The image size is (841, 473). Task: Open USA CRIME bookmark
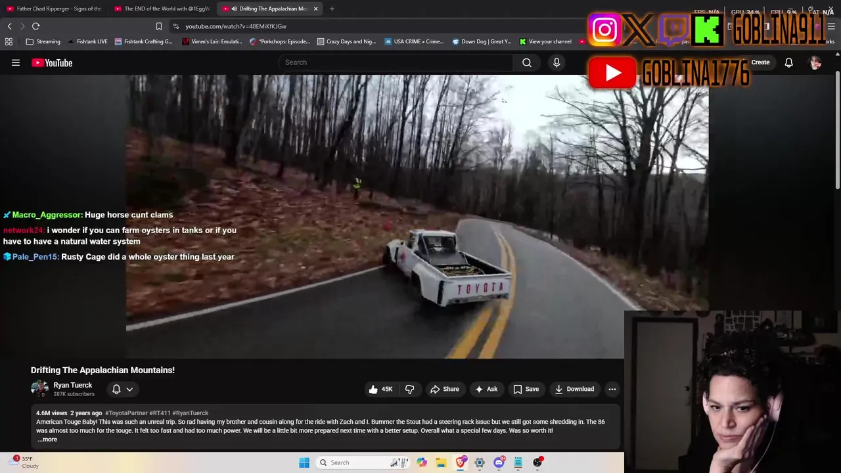point(414,41)
